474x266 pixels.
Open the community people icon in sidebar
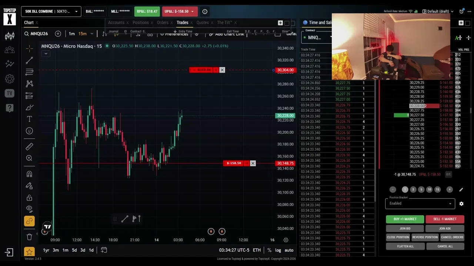click(x=10, y=50)
